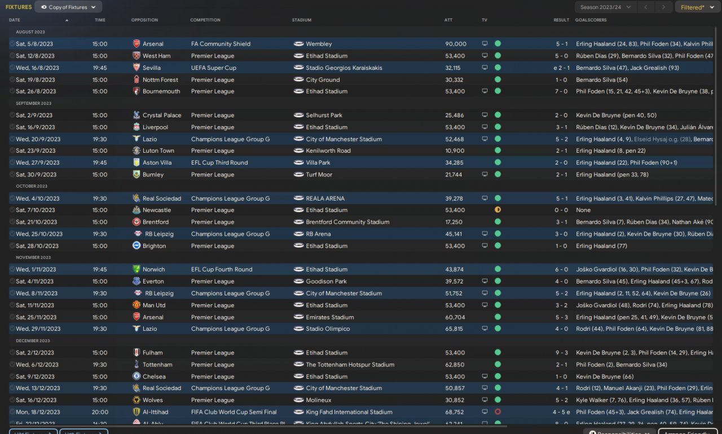
Task: Click the 90,000 attendance figure
Action: pyautogui.click(x=456, y=44)
